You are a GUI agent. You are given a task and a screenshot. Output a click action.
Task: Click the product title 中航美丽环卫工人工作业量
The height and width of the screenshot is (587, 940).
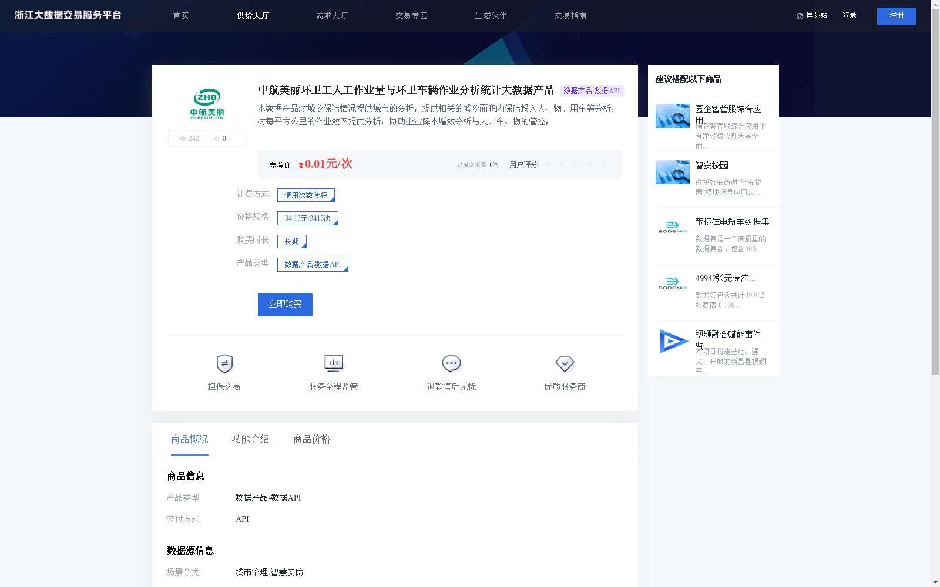coord(406,90)
